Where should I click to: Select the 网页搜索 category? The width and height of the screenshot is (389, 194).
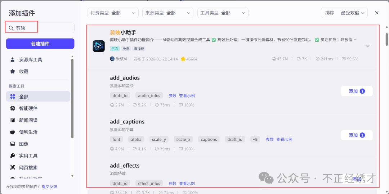pos(38,167)
